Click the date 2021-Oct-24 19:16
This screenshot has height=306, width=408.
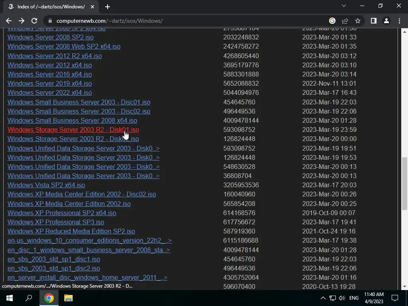pyautogui.click(x=329, y=231)
